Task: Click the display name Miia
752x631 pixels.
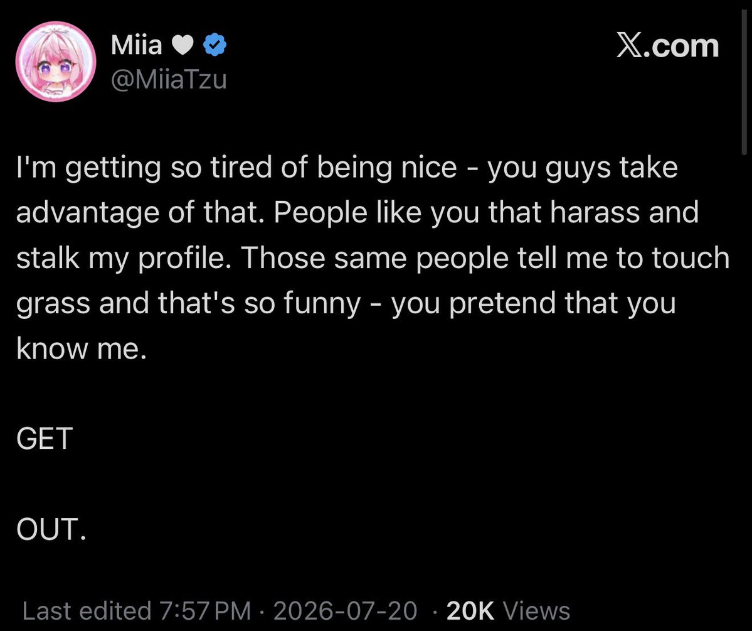Action: (137, 45)
